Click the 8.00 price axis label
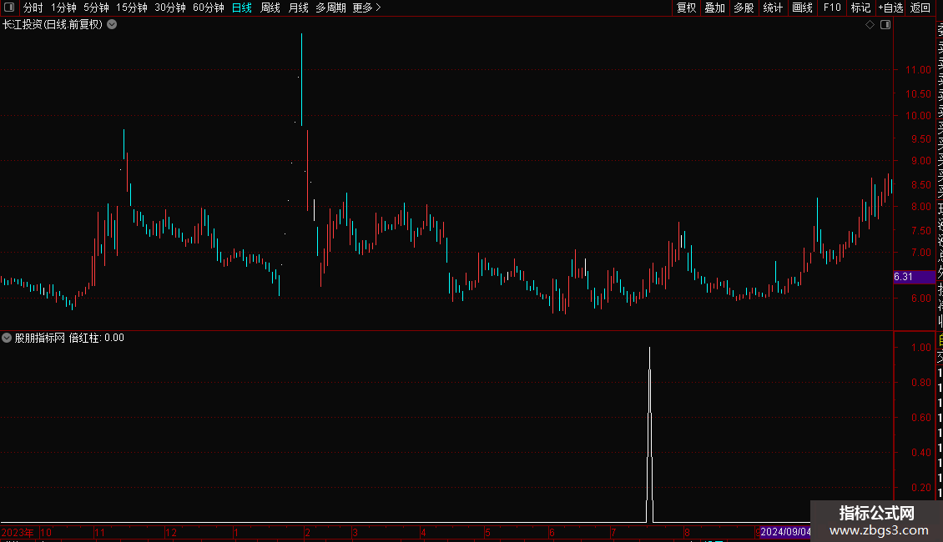This screenshot has width=943, height=542. (920, 206)
